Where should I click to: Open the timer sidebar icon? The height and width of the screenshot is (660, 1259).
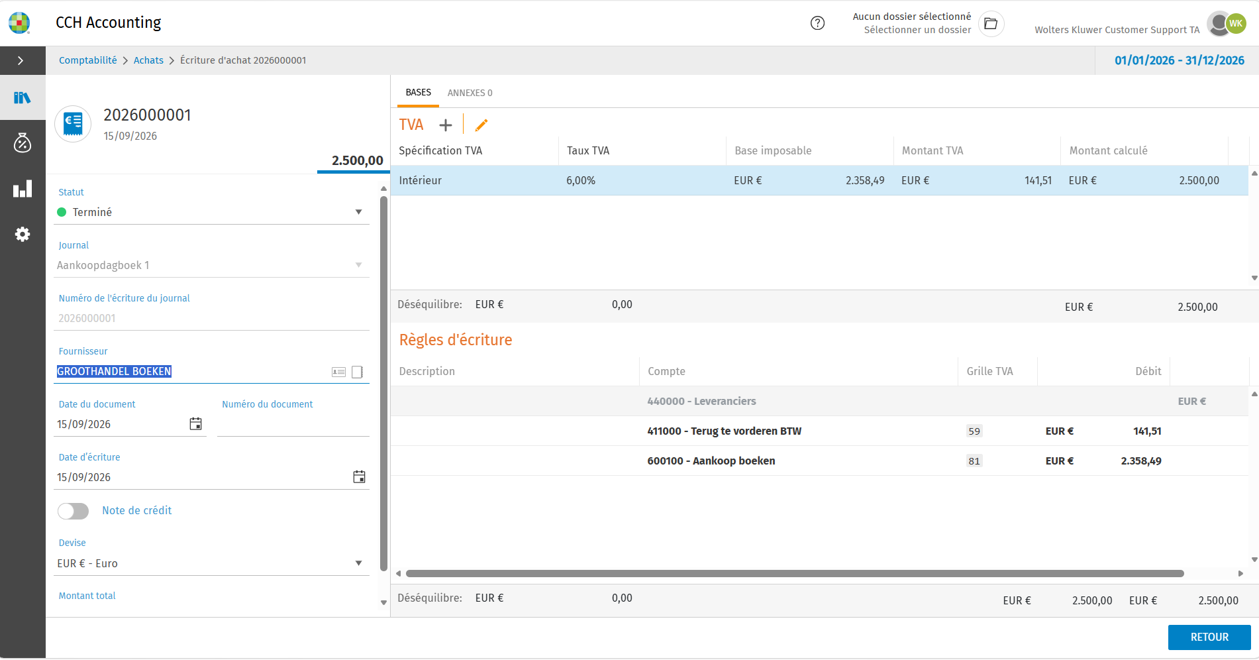23,142
